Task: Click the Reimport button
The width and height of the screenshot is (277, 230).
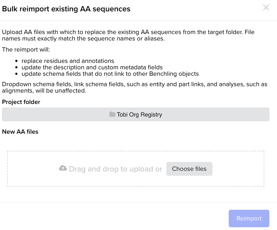Action: [249, 219]
